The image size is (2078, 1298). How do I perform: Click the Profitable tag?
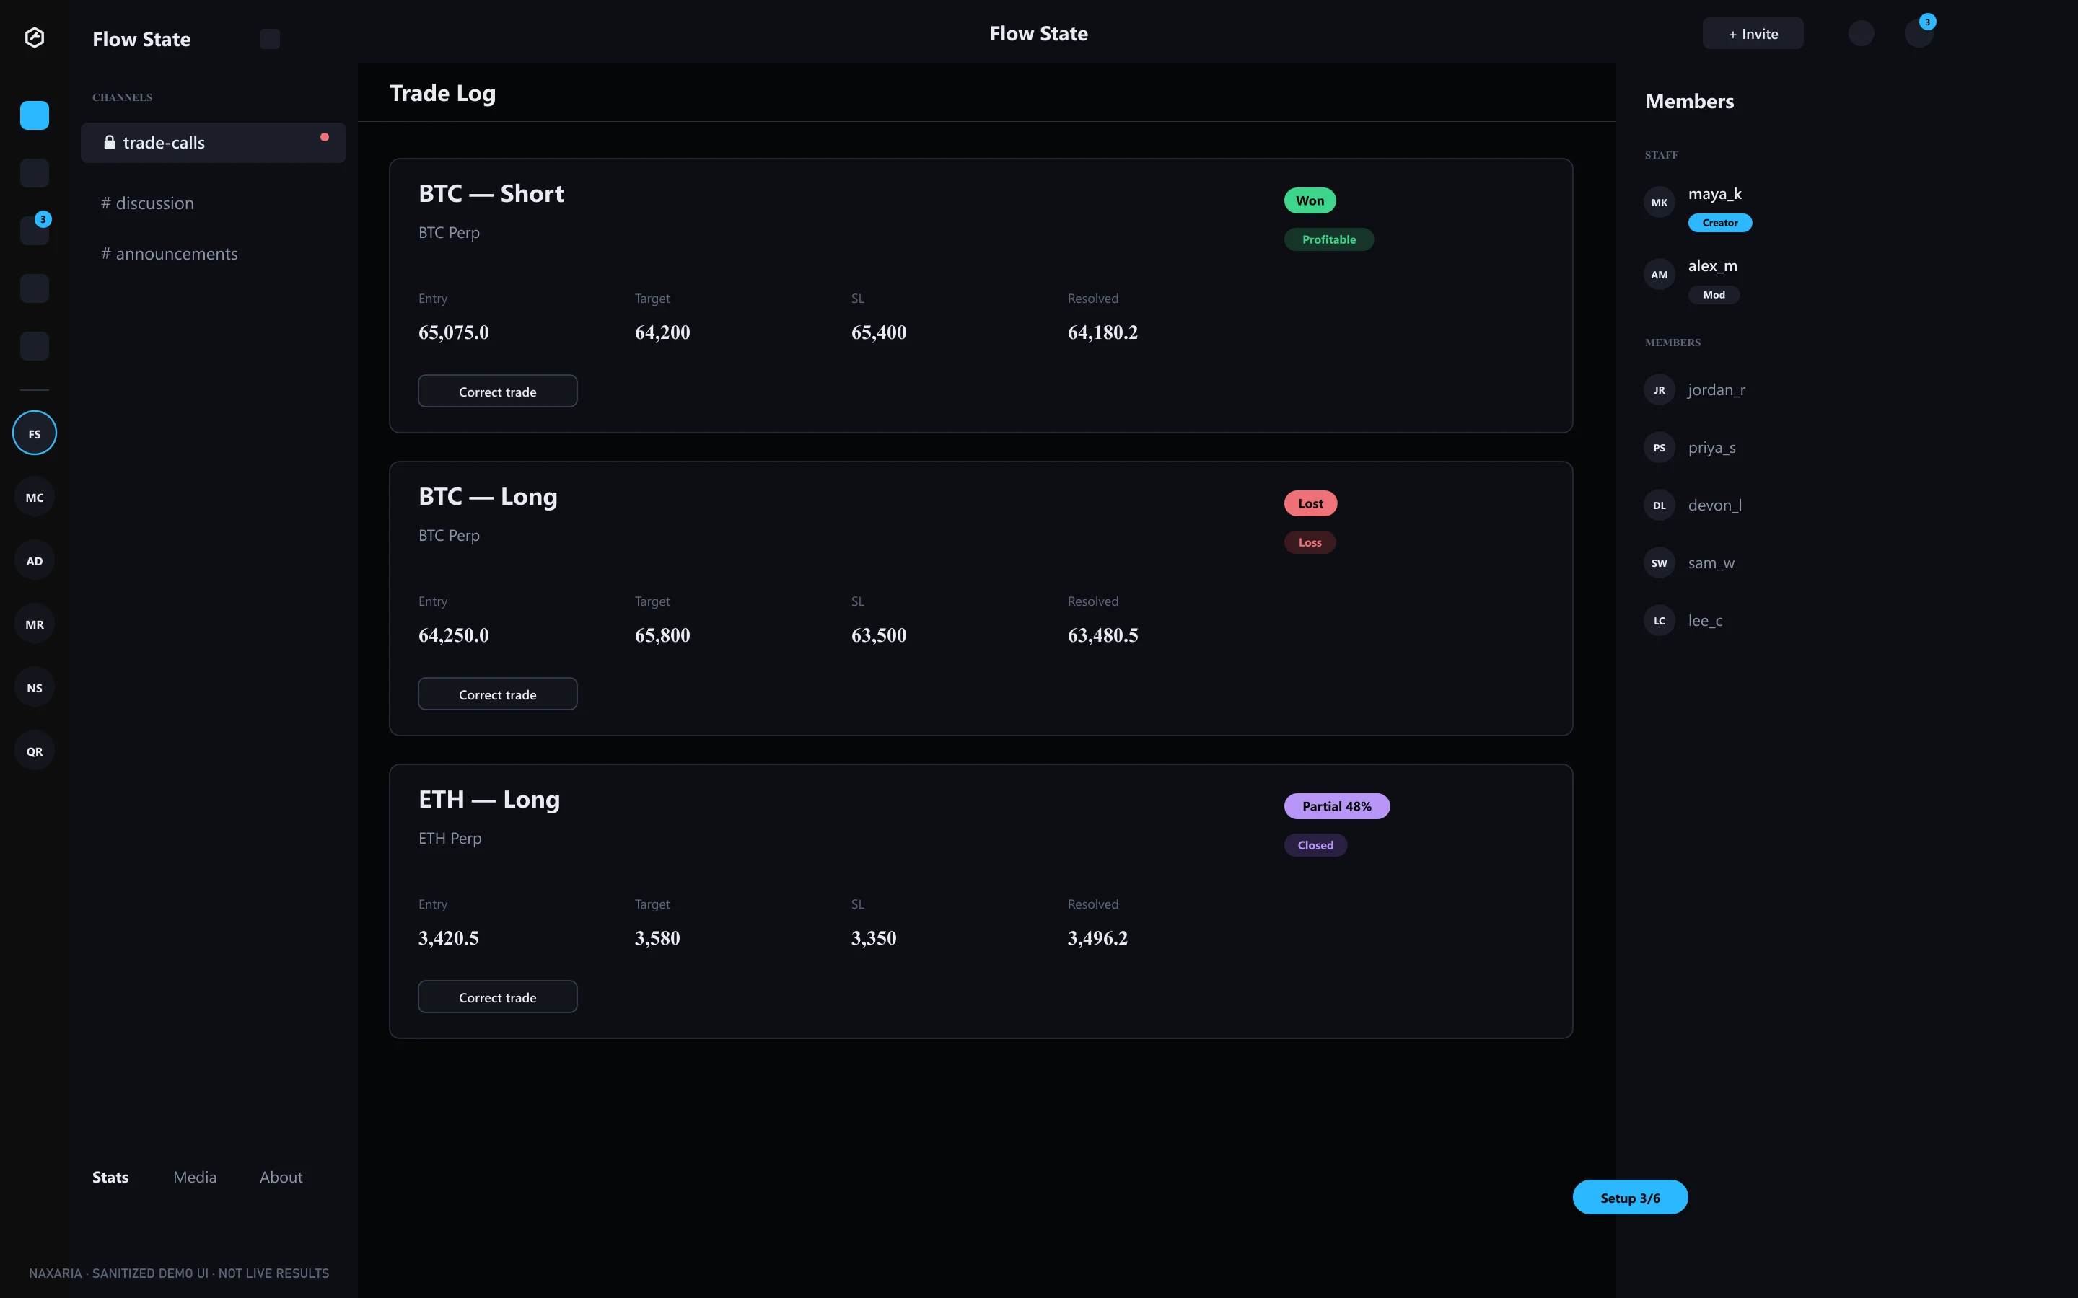pyautogui.click(x=1328, y=239)
